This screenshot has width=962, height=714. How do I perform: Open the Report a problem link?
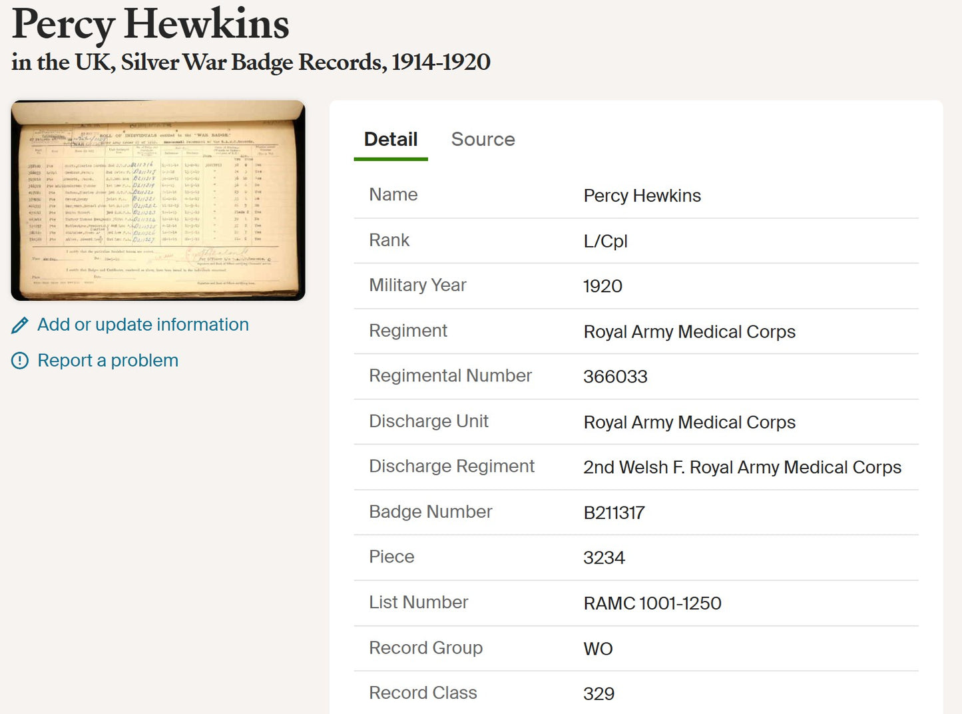click(x=108, y=361)
